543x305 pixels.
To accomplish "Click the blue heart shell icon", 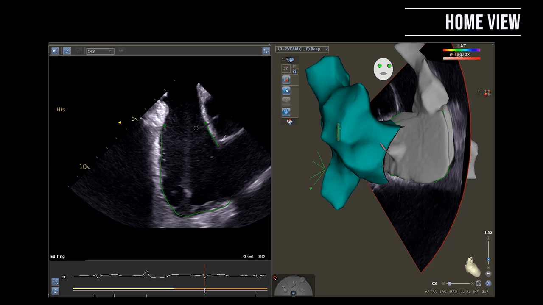I will point(286,112).
